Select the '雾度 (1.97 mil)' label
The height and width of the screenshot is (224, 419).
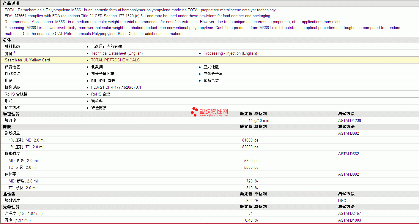pos(18,220)
